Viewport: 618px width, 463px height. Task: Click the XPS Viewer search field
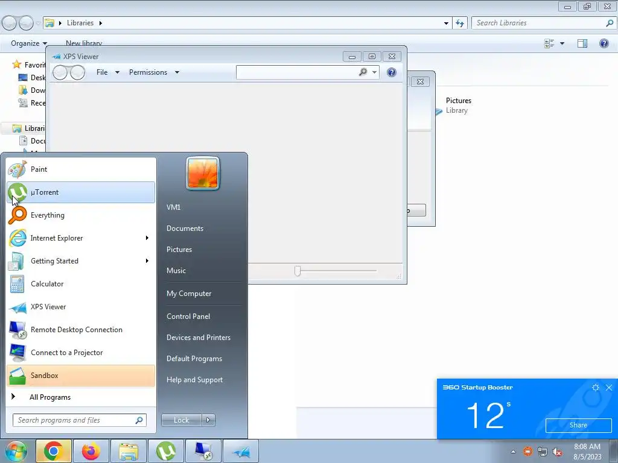[x=296, y=72]
